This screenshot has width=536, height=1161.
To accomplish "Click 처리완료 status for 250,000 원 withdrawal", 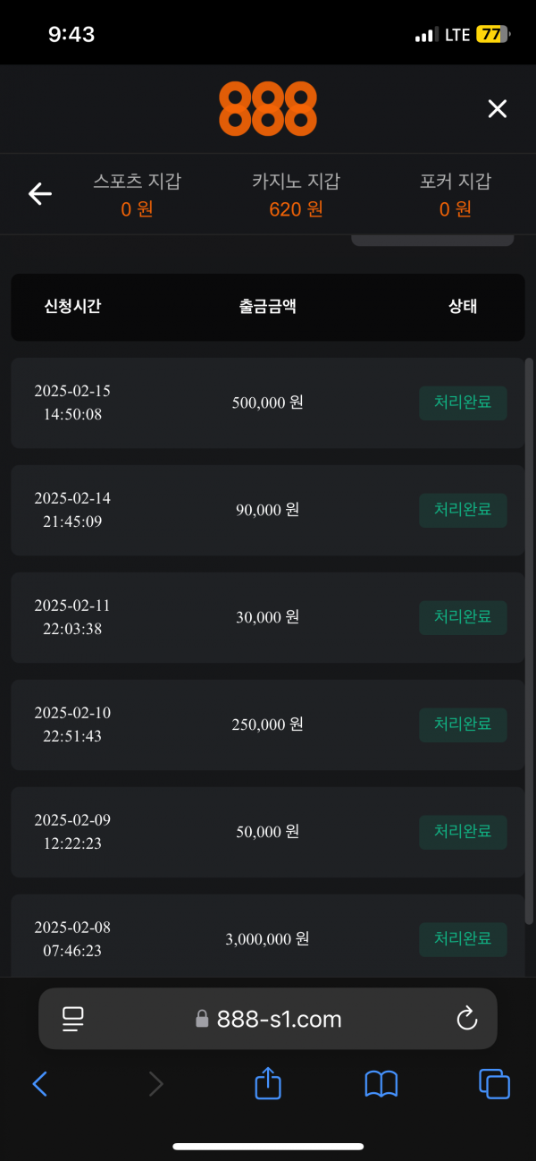I will 463,725.
